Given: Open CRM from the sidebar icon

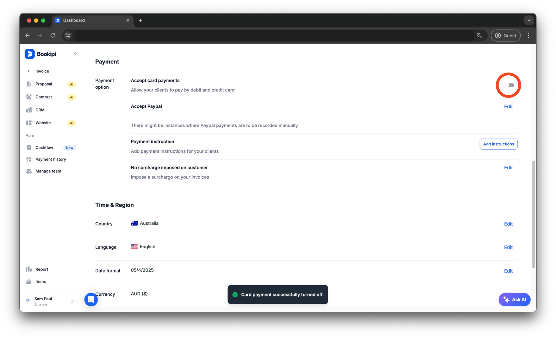Looking at the screenshot, I should [x=29, y=110].
